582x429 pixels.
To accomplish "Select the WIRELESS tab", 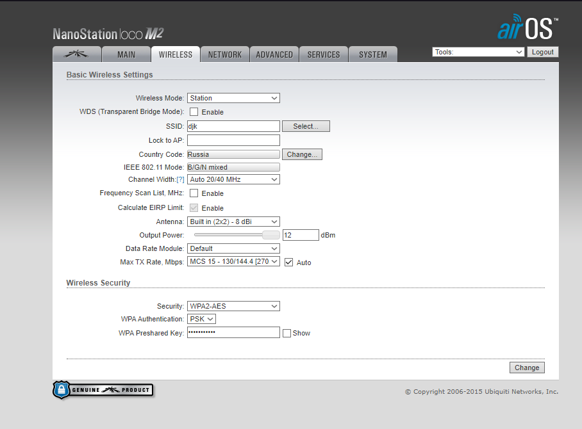I will pos(176,54).
